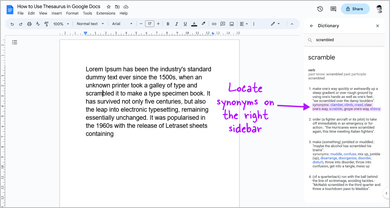The image size is (390, 208).
Task: Insert a link using the link icon
Action: point(214,24)
